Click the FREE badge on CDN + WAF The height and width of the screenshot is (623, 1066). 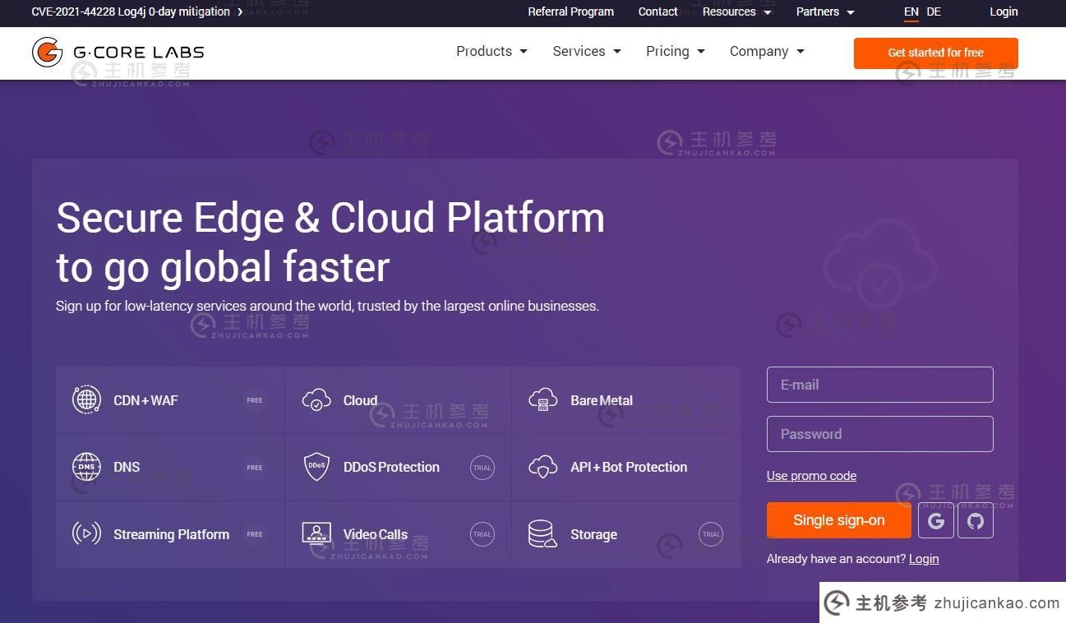point(255,400)
